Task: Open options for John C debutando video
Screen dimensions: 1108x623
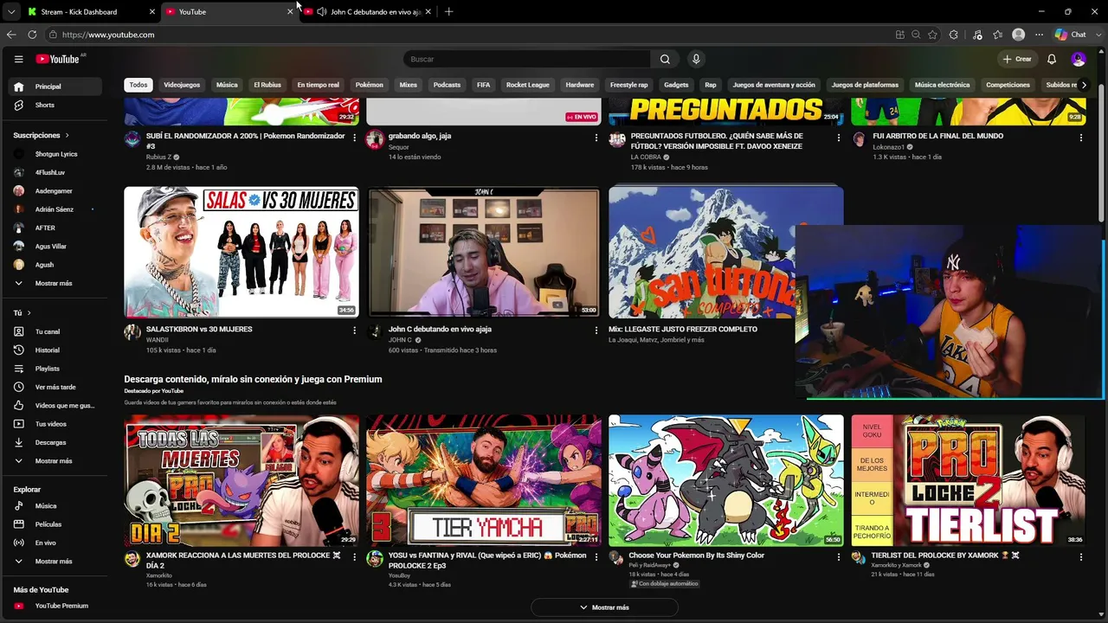Action: click(x=596, y=331)
